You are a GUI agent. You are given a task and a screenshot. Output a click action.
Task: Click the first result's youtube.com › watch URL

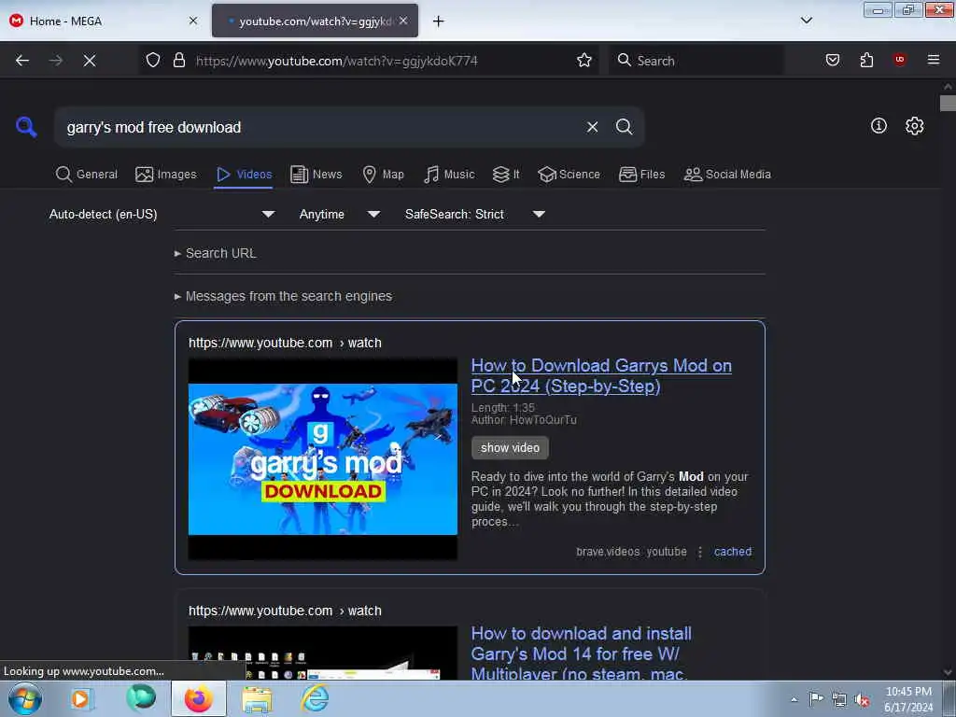click(285, 343)
